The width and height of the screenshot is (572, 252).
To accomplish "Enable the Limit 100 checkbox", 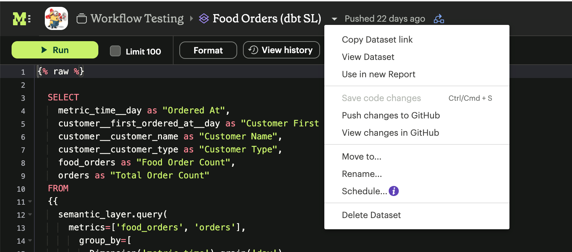I will (115, 51).
